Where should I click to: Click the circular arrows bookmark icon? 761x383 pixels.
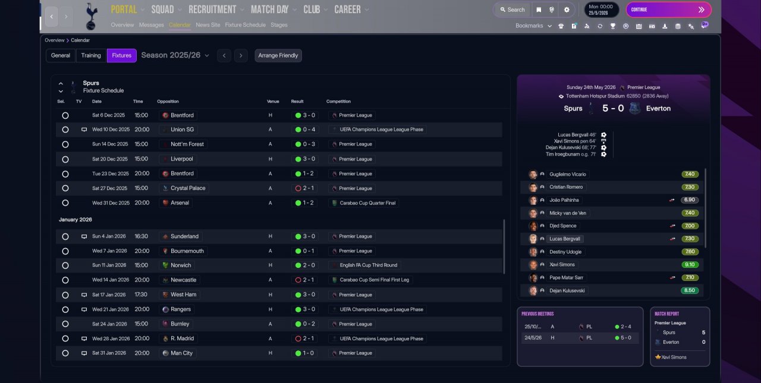[600, 26]
